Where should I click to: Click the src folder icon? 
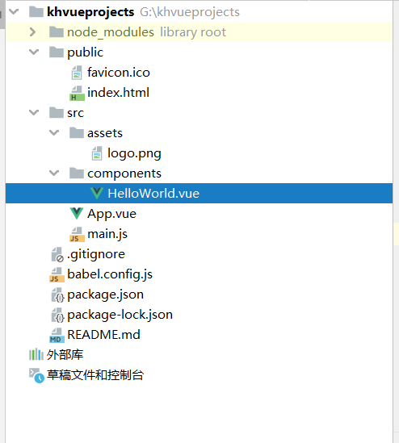click(57, 112)
